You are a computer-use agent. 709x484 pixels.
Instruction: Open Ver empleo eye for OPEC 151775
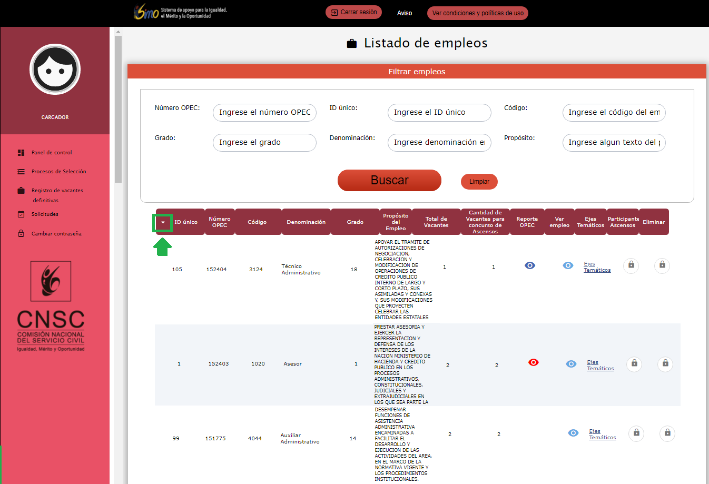[x=573, y=433]
